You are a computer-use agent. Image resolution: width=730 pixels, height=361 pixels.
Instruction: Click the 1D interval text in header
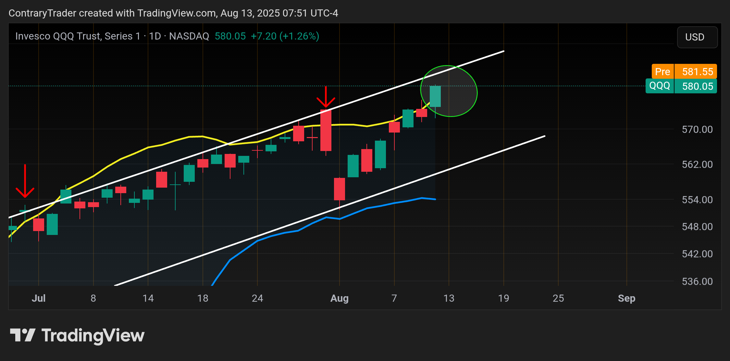click(155, 36)
